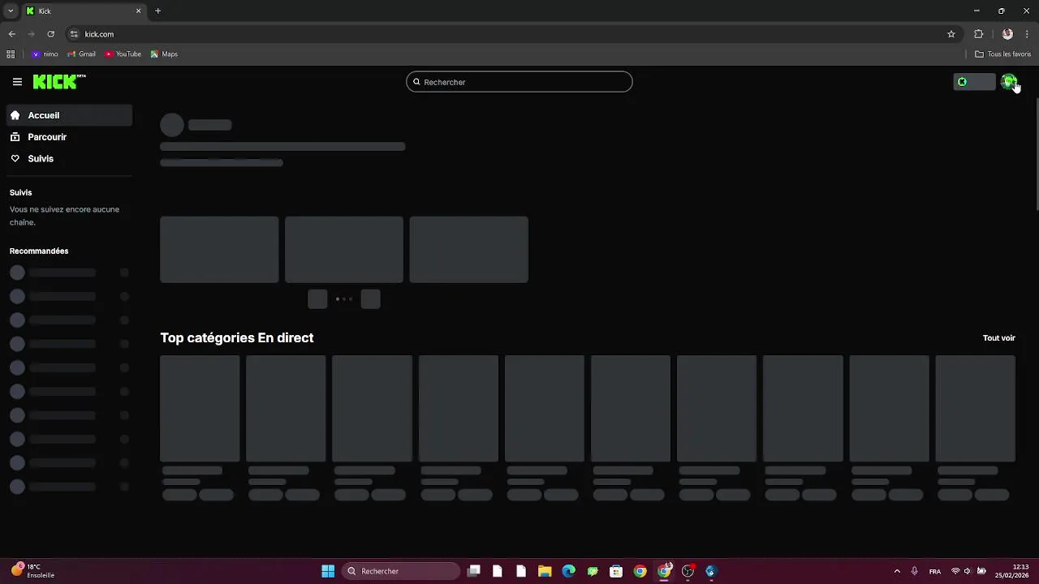Open Task View on the taskbar
The height and width of the screenshot is (584, 1039).
click(x=474, y=571)
